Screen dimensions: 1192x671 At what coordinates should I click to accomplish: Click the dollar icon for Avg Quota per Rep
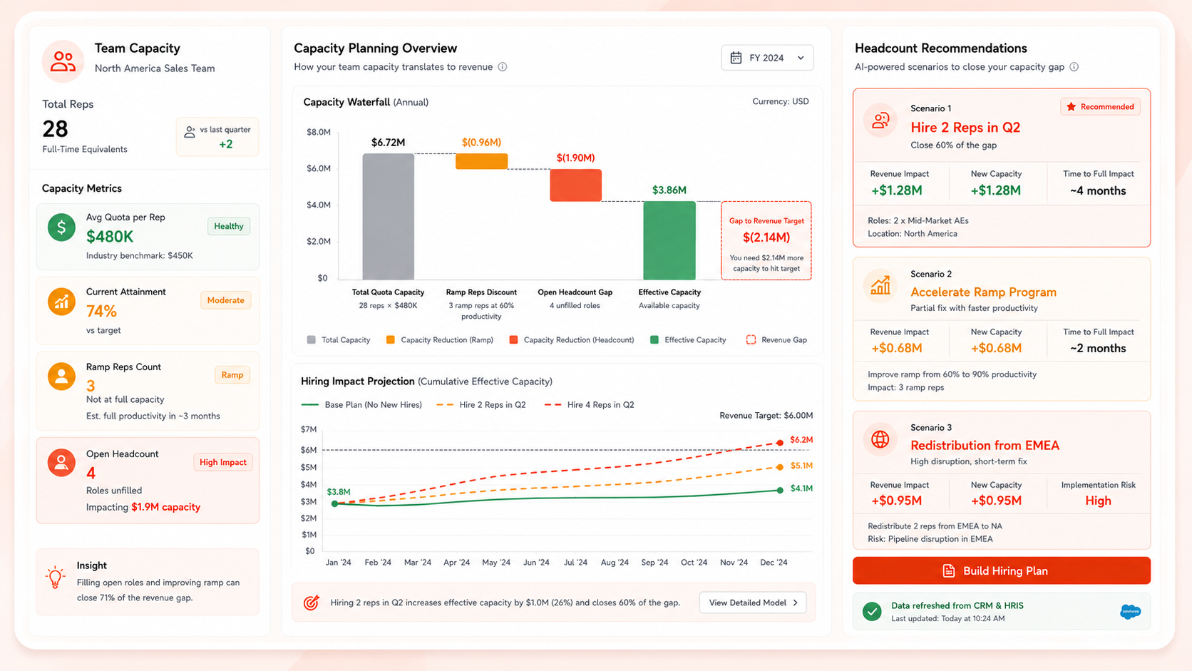tap(61, 227)
